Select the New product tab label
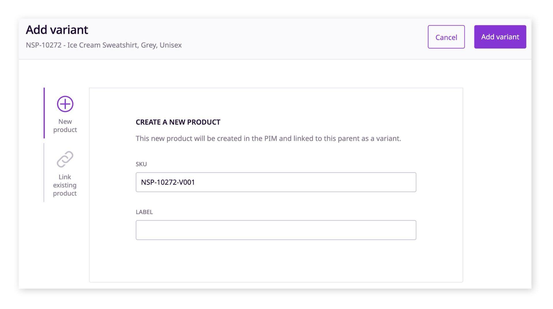 click(65, 125)
